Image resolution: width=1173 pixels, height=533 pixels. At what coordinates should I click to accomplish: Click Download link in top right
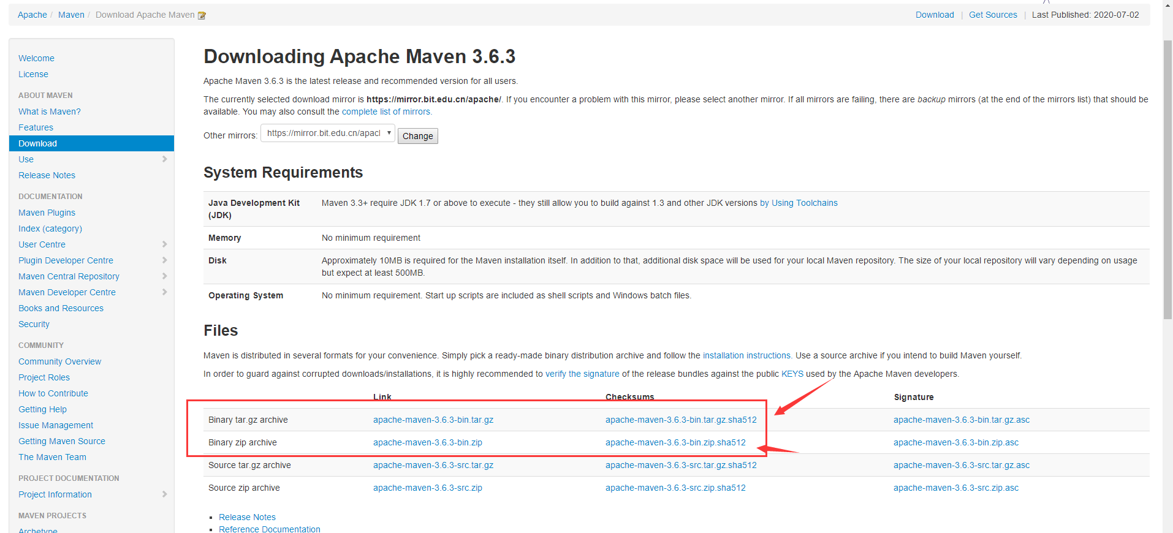[935, 15]
